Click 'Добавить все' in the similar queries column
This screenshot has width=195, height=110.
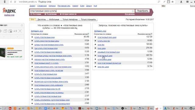(x=100, y=31)
